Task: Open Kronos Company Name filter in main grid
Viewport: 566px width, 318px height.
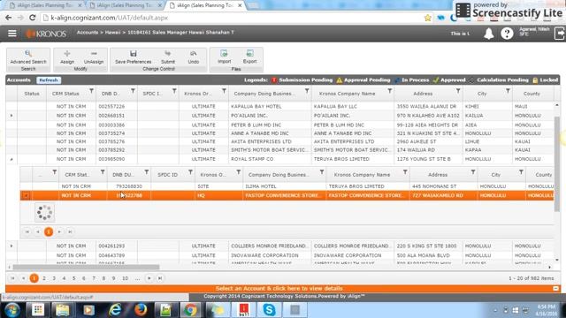Action: [389, 91]
